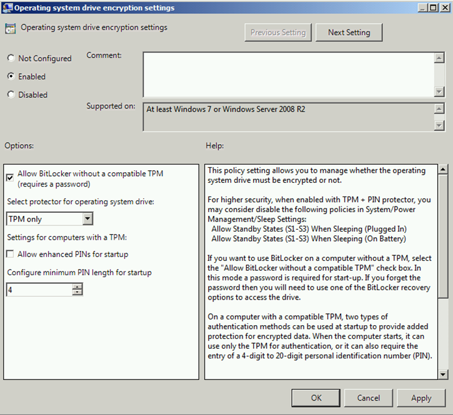Maximize the settings window

(x=433, y=7)
